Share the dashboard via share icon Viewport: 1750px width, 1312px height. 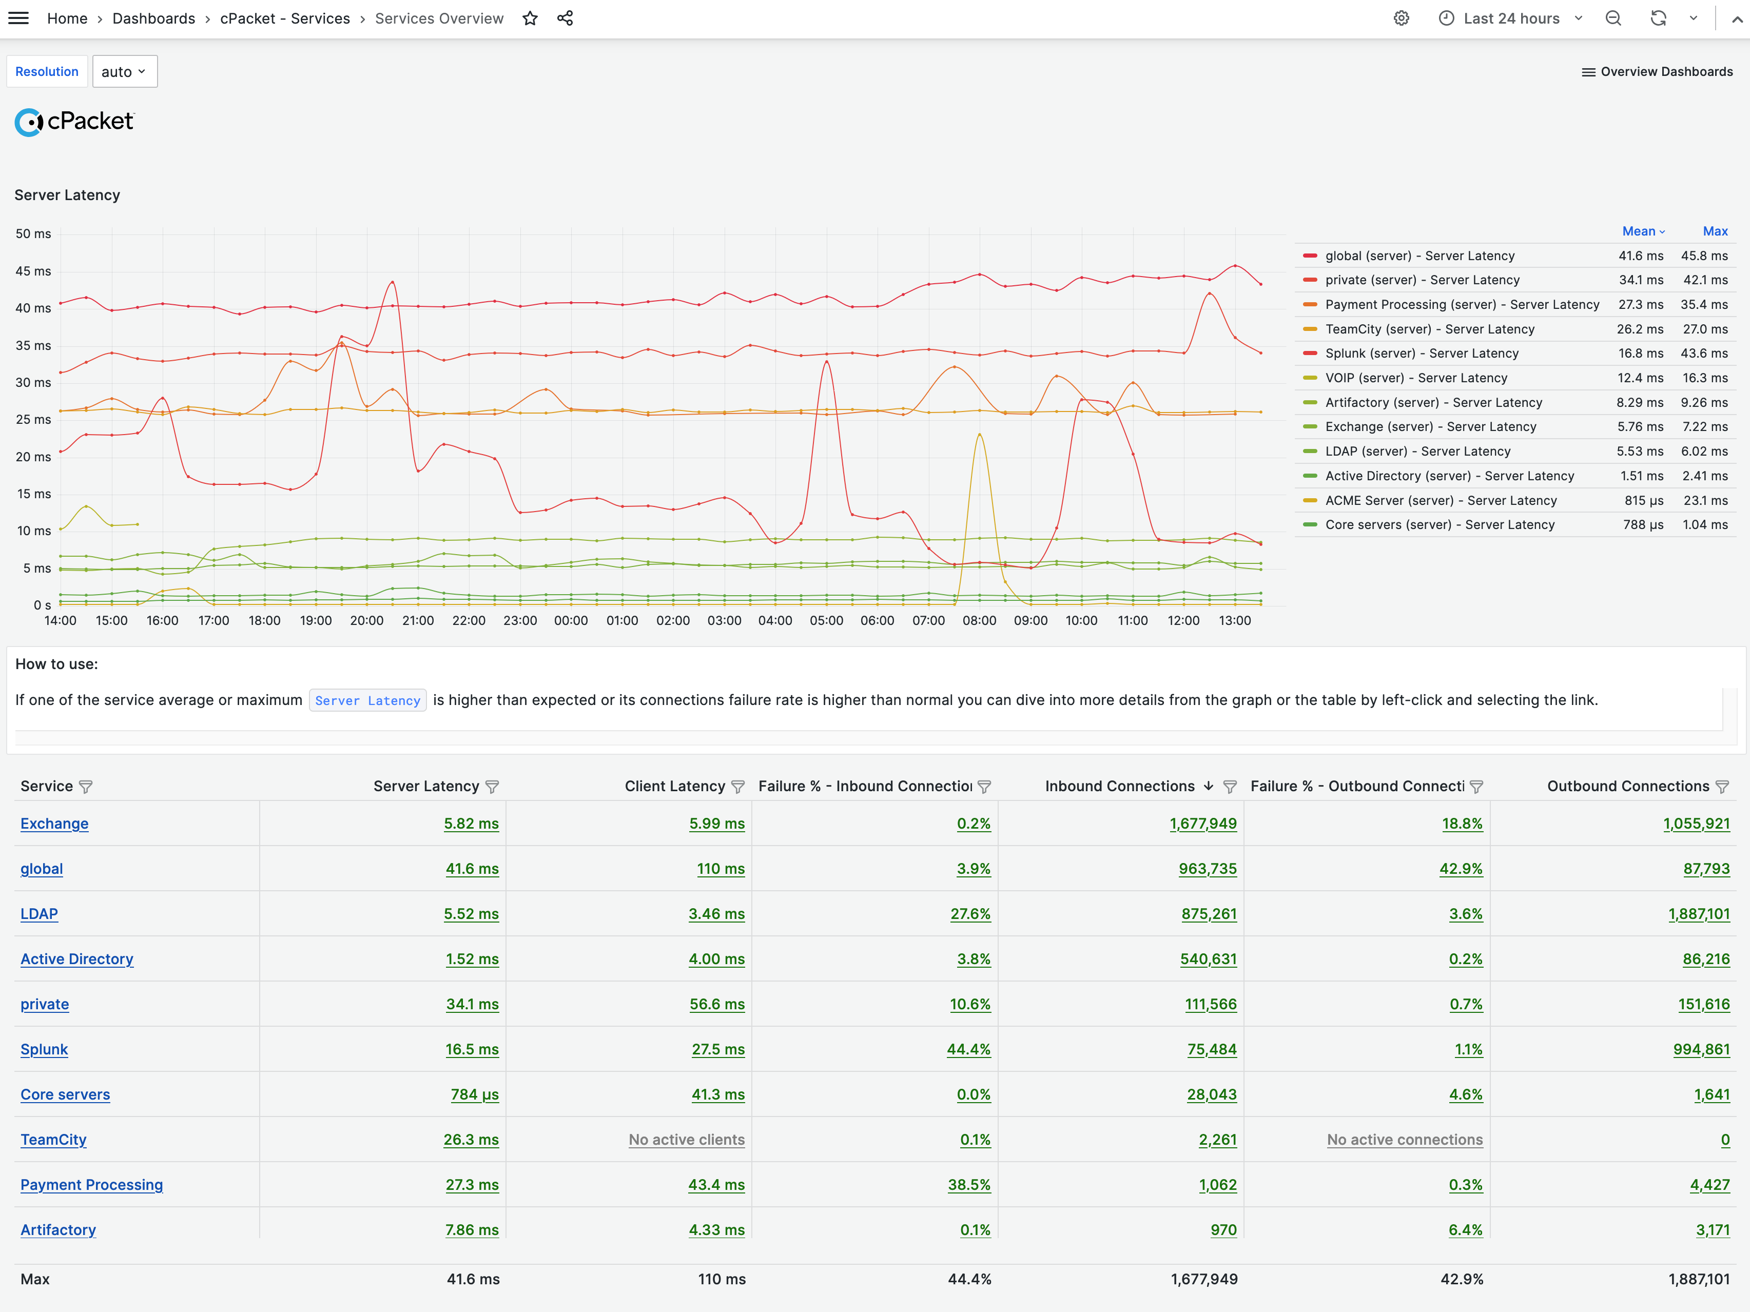click(x=565, y=18)
